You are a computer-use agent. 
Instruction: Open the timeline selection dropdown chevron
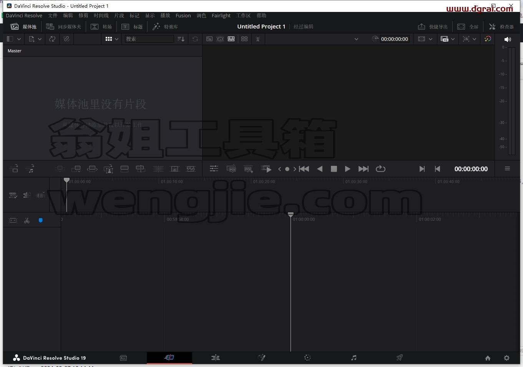(356, 39)
